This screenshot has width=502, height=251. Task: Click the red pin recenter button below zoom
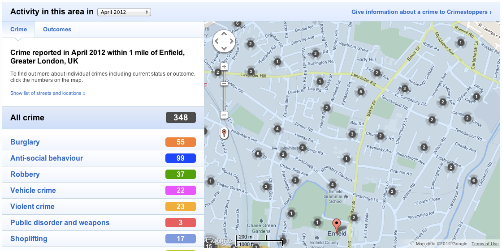[x=224, y=133]
